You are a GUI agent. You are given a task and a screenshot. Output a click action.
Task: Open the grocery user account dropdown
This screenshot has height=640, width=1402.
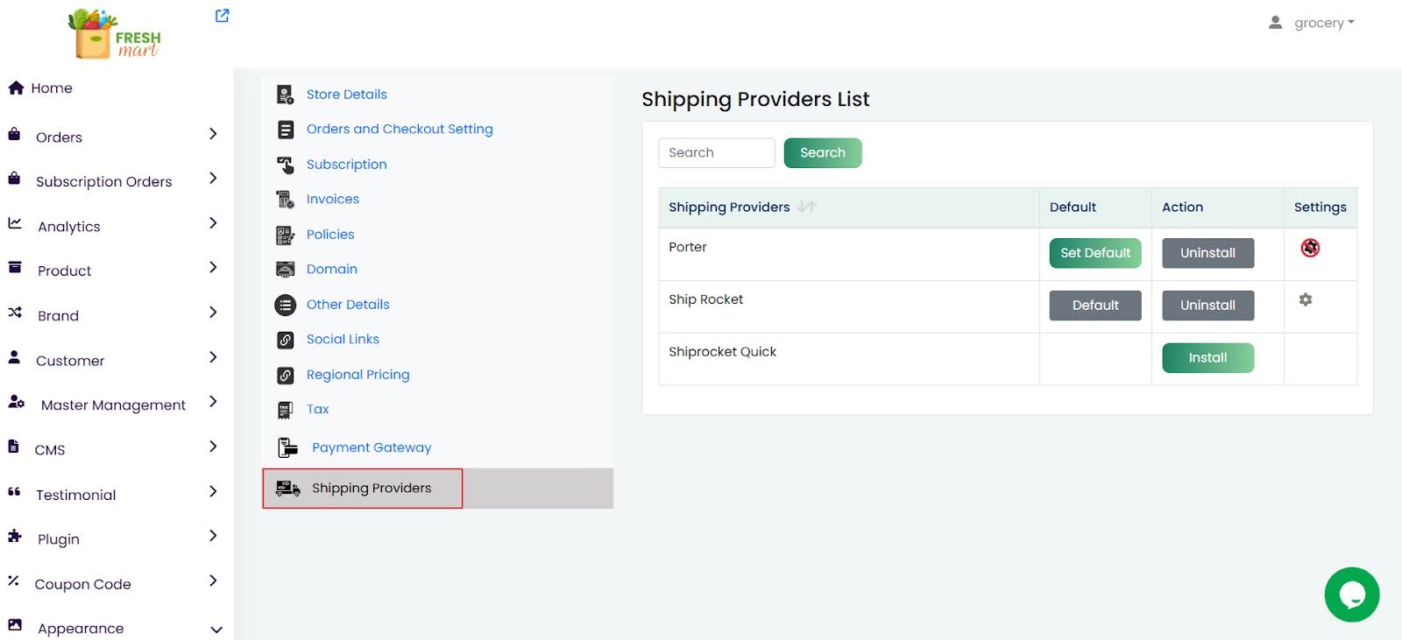[x=1312, y=23]
